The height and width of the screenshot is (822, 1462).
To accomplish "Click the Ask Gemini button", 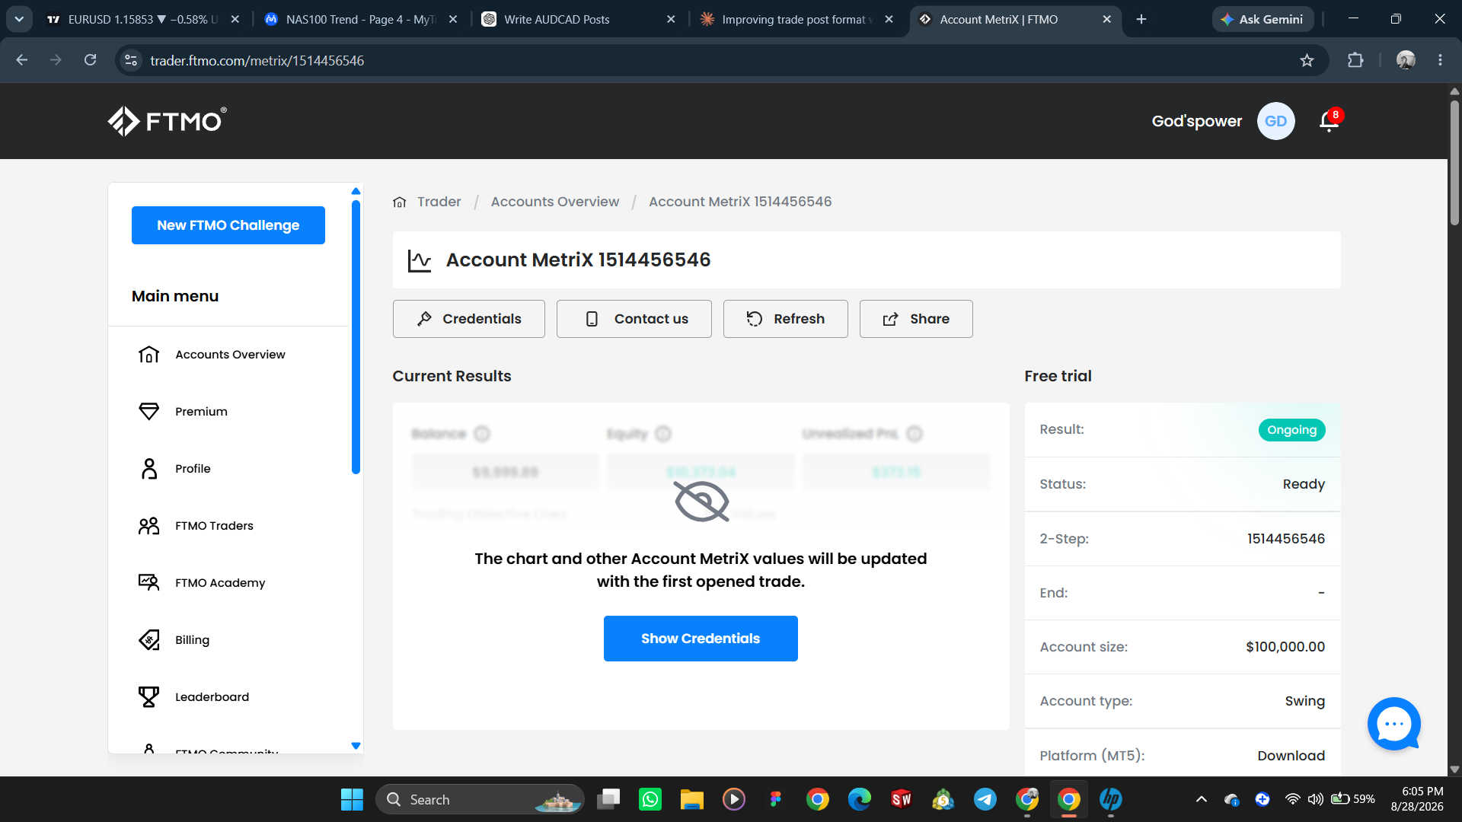I will click(1262, 19).
